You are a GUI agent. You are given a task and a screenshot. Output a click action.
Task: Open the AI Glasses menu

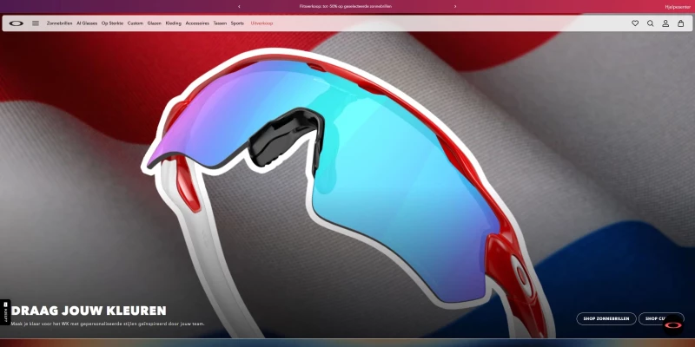coord(87,23)
